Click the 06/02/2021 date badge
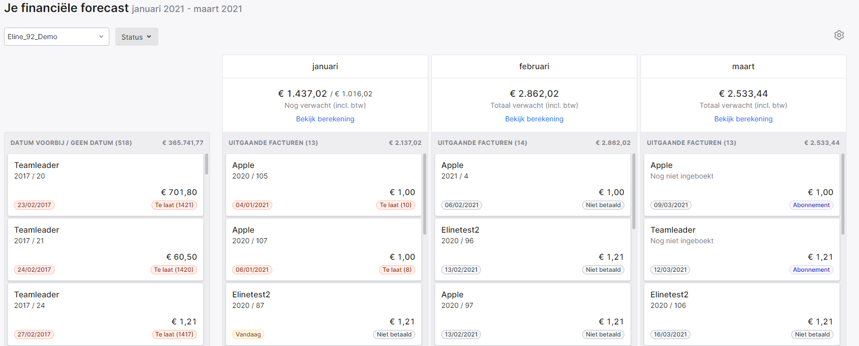 [x=461, y=205]
